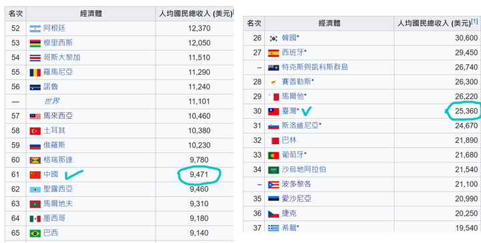Open the 俄羅斯 link
Screen dimensions: 481x243
pos(54,145)
